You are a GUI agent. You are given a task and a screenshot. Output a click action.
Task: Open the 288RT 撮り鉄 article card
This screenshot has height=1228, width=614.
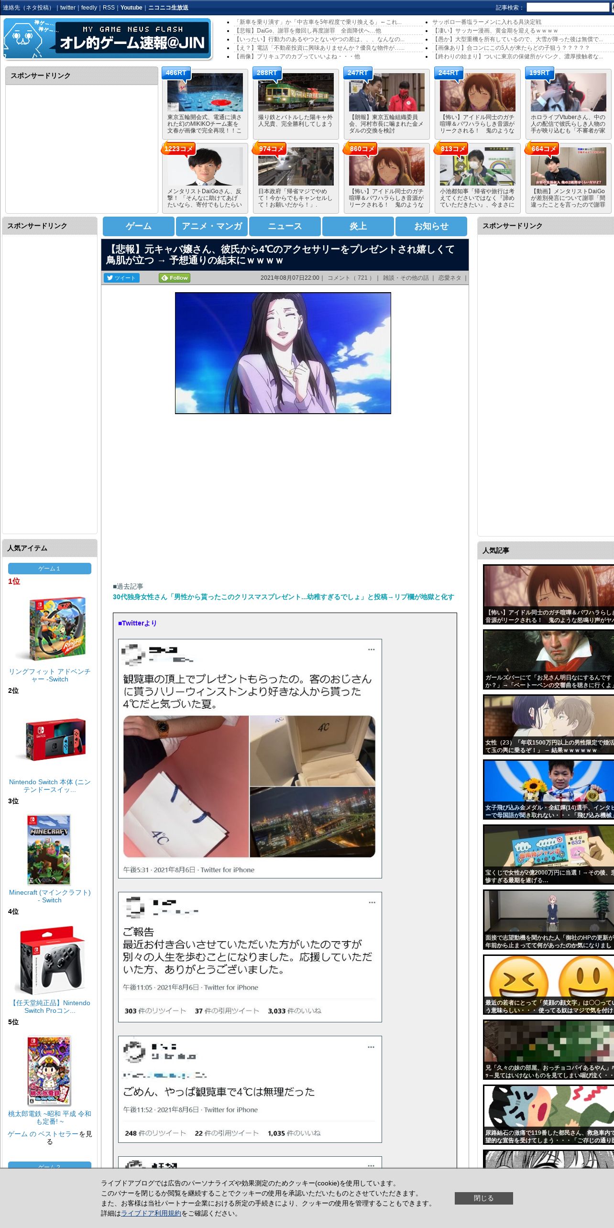[x=296, y=104]
